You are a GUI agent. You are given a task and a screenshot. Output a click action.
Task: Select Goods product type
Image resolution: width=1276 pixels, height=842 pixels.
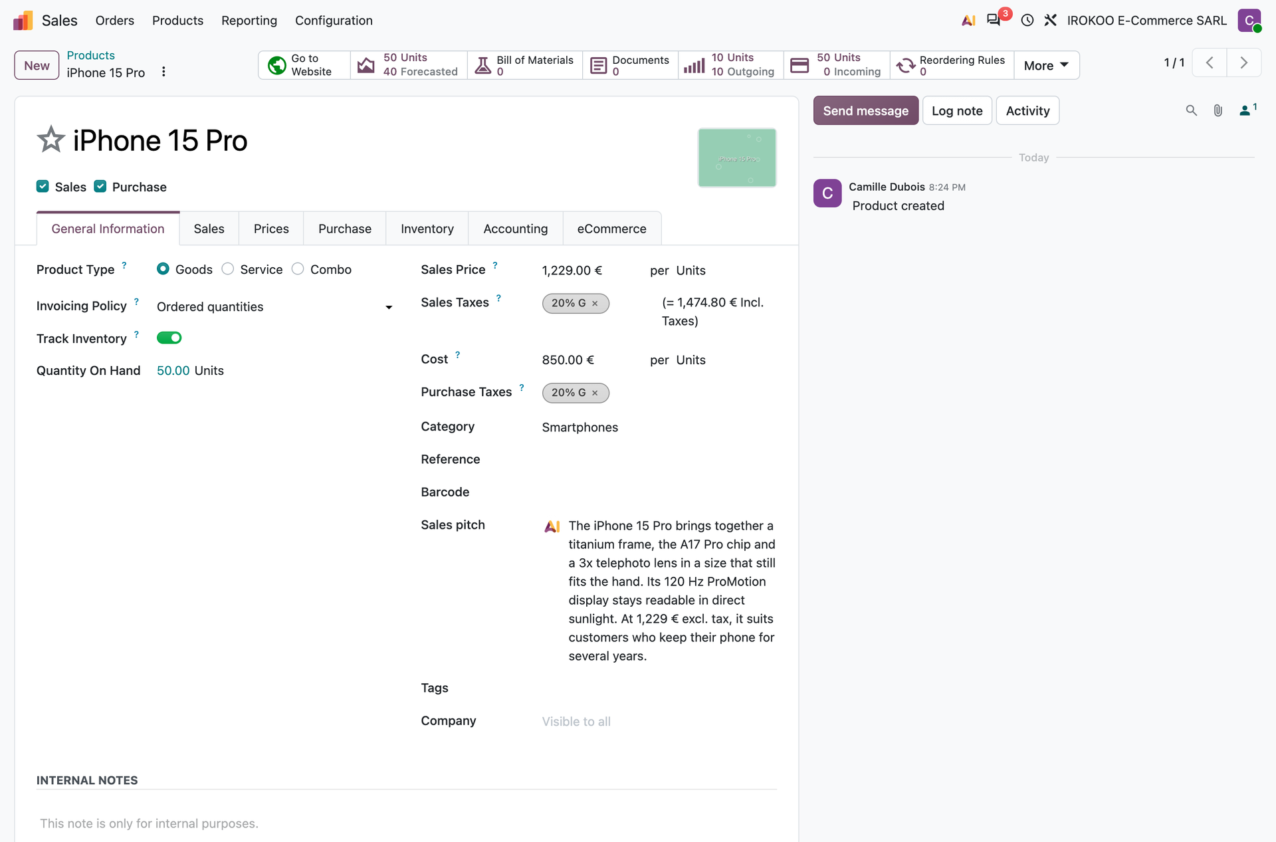(x=163, y=269)
